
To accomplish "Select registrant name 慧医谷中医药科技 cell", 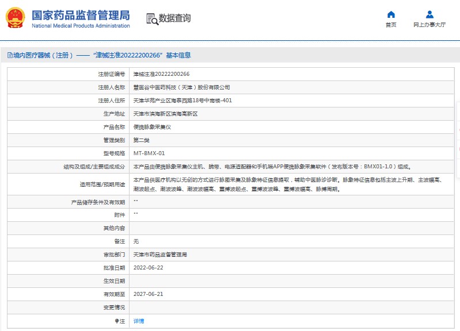I will coord(181,87).
